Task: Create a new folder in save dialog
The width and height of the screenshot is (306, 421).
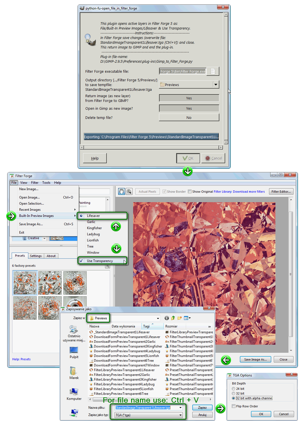Action: 180,318
